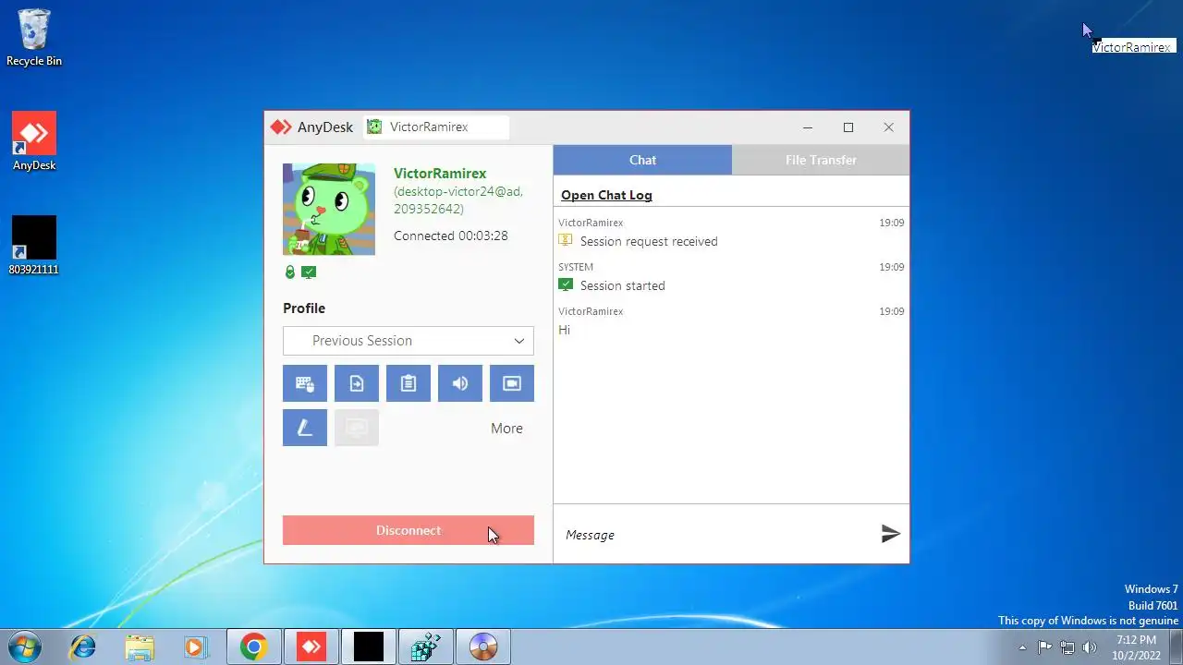Switch to the File Transfer tab
Viewport: 1183px width, 665px height.
[x=821, y=160]
